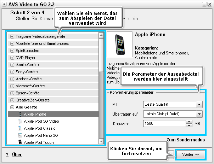The image size is (214, 164).
Task: Minimize the AVS Video to GO window
Action: (204, 4)
